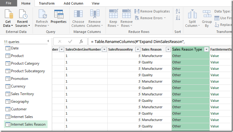233x132 pixels.
Task: Click the Keep Rows icon
Action: click(x=113, y=14)
